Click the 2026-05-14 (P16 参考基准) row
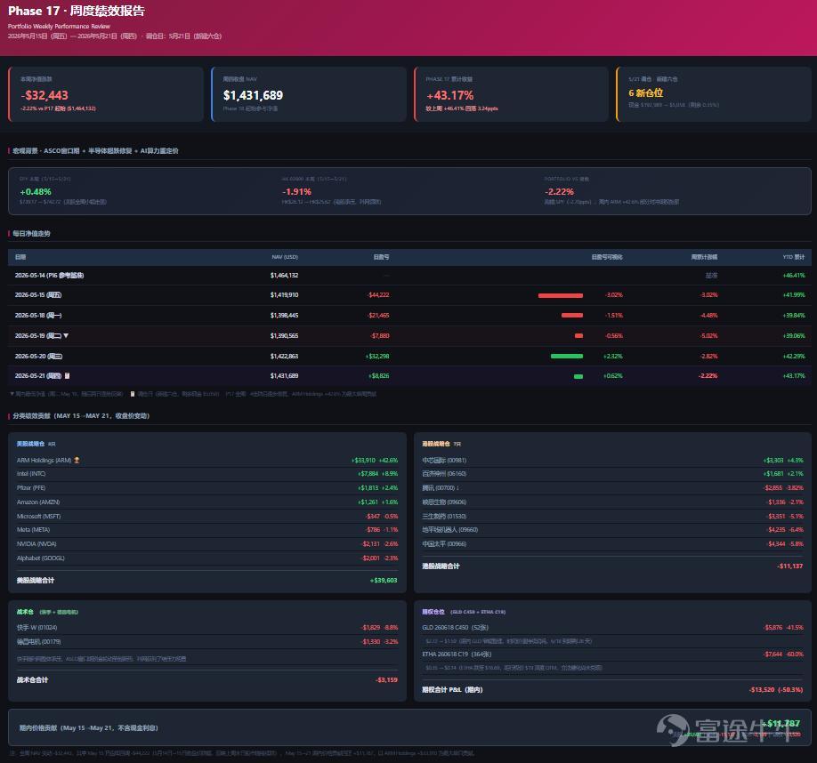This screenshot has width=817, height=763. (x=409, y=276)
